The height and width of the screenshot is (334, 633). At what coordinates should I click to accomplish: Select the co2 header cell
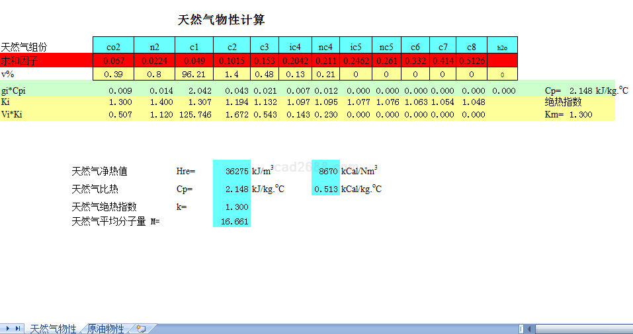click(x=113, y=47)
